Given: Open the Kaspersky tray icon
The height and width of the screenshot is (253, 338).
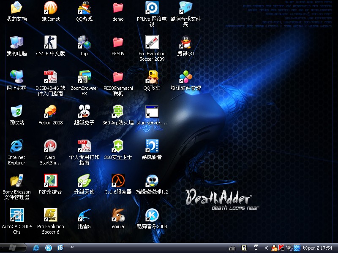Looking at the screenshot, I should 281,248.
